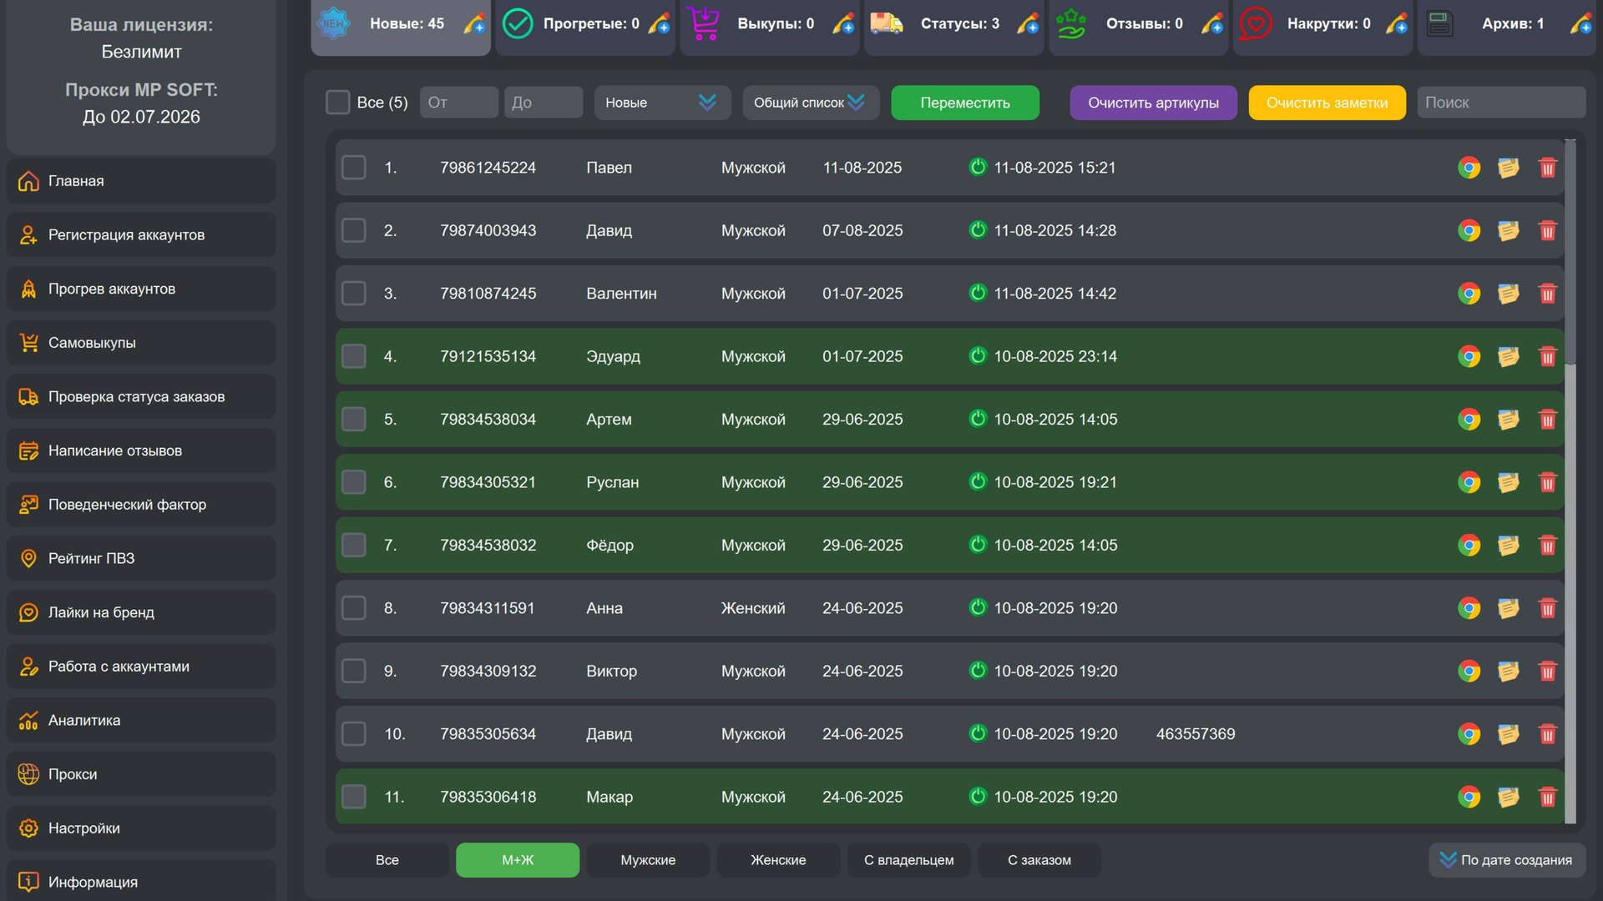This screenshot has height=901, width=1603.
Task: Delete Эдуард's account with trash icon
Action: click(x=1547, y=356)
